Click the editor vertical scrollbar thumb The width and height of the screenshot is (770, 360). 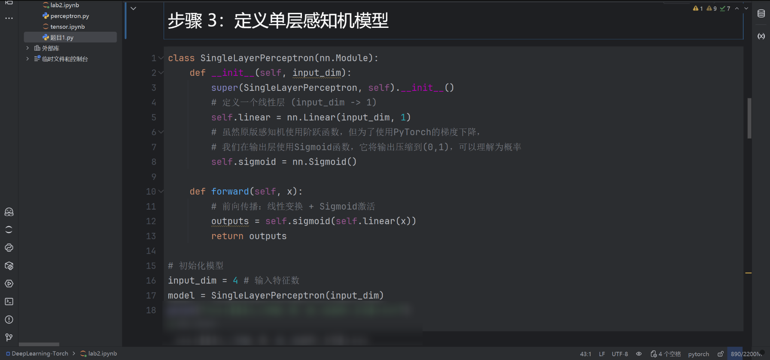[749, 118]
